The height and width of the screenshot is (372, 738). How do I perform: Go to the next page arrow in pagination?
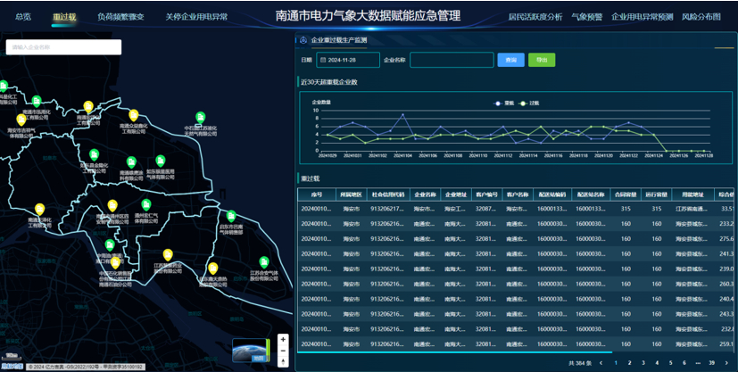tap(726, 362)
